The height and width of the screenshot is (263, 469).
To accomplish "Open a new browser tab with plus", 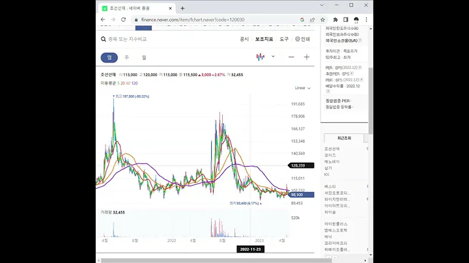I will coord(182,8).
